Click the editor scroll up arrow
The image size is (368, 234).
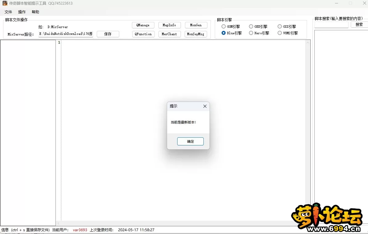tap(308, 43)
